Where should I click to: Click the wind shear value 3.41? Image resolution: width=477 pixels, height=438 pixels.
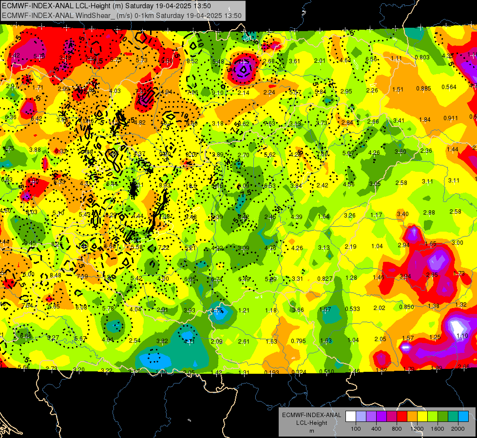[399, 121]
